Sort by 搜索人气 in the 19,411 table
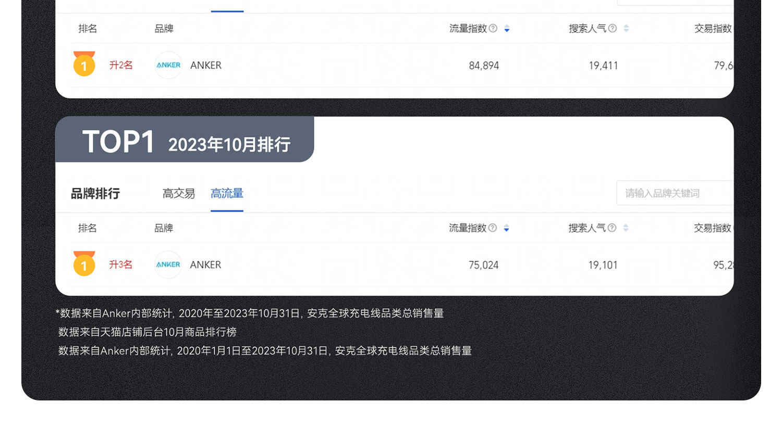Image resolution: width=782 pixels, height=427 pixels. pyautogui.click(x=626, y=29)
